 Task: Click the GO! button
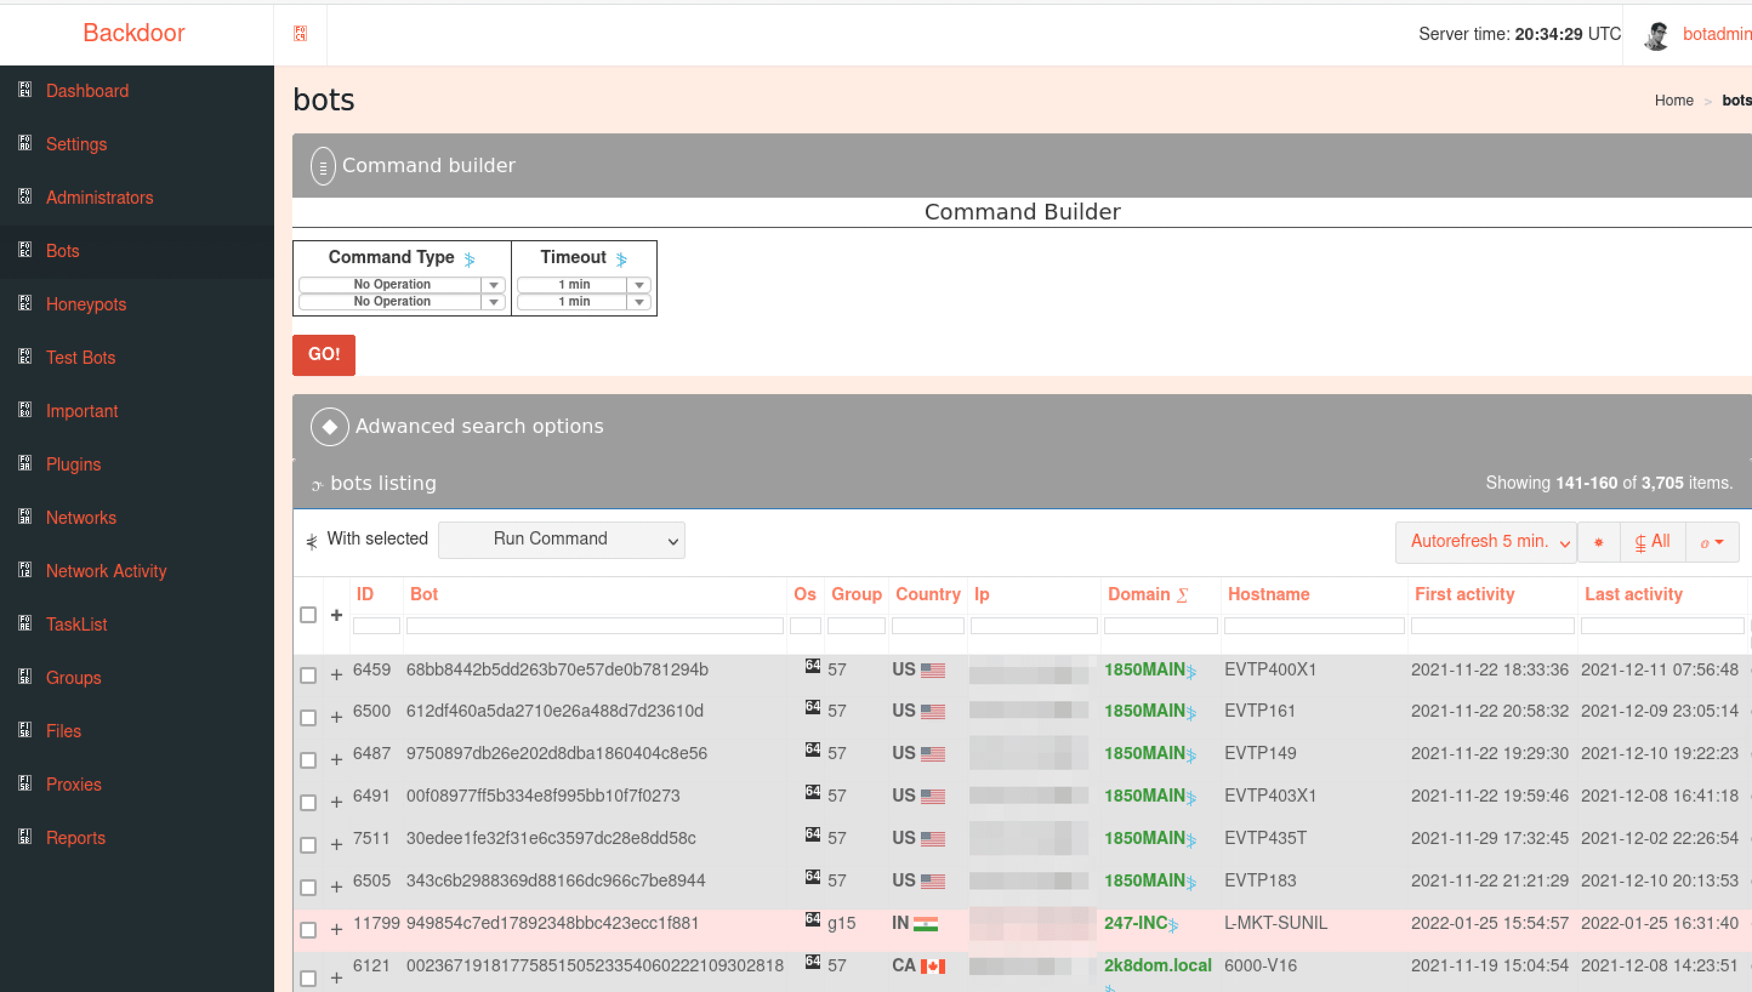(x=324, y=354)
